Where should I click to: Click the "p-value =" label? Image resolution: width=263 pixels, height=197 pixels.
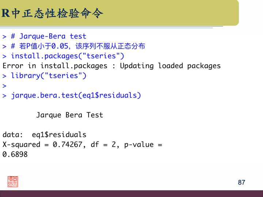coord(143,144)
